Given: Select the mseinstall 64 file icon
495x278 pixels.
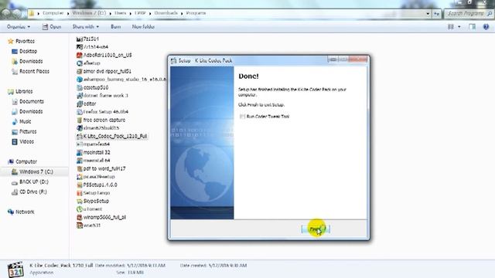Looking at the screenshot, I should (80, 161).
